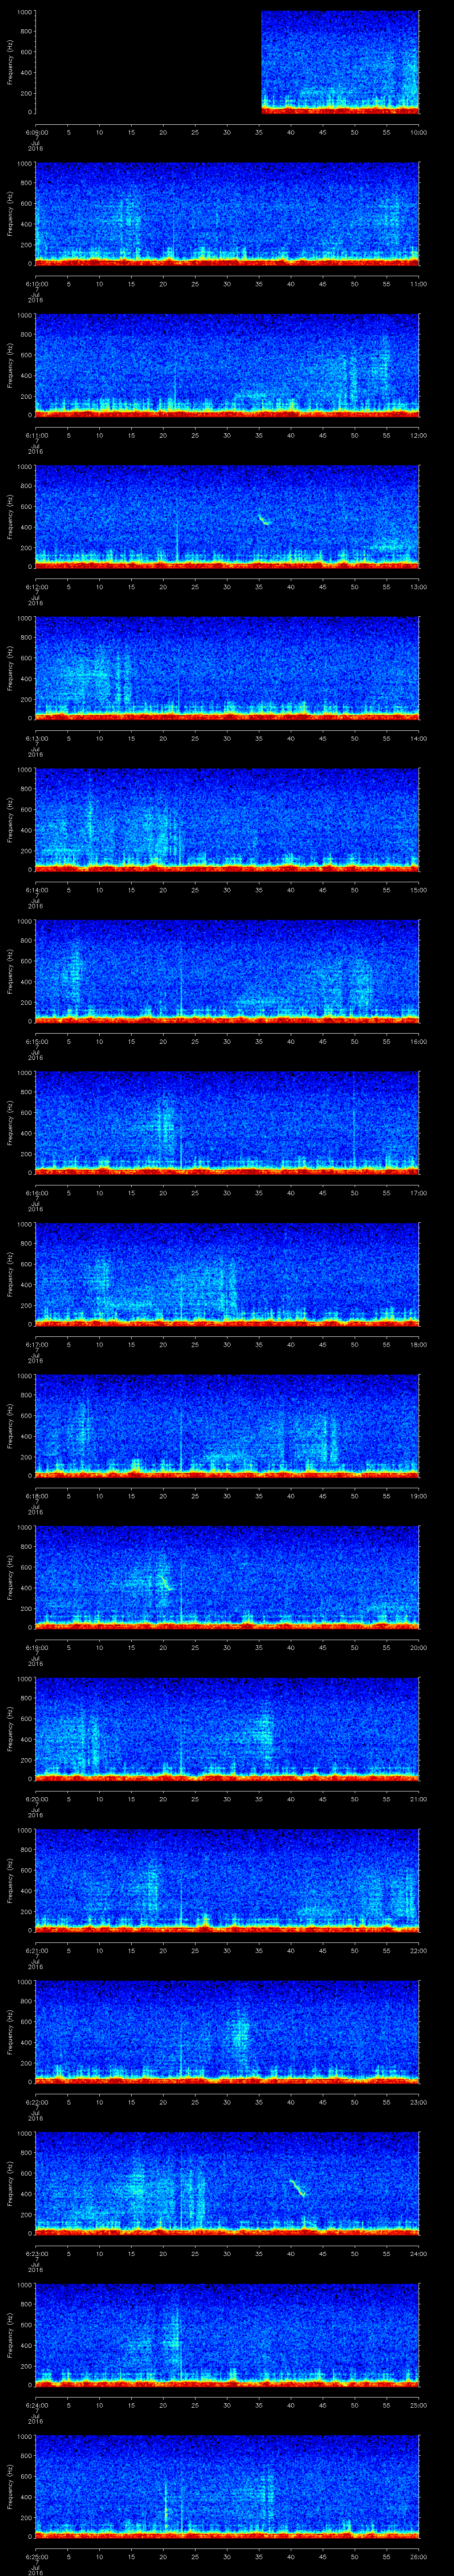Click the Frequency (Hz) axis label of the bottom spectrogram
This screenshot has width=454, height=2576.
pyautogui.click(x=10, y=2485)
